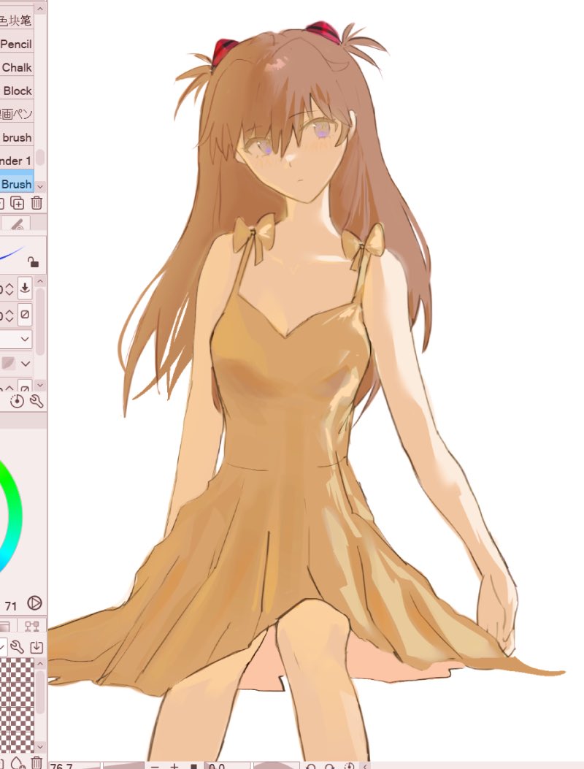The image size is (584, 769).
Task: Click the delete sub tool trash icon
Action: (x=36, y=202)
